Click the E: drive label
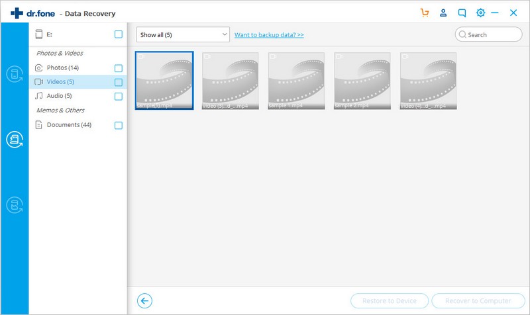This screenshot has height=315, width=530. pos(49,34)
